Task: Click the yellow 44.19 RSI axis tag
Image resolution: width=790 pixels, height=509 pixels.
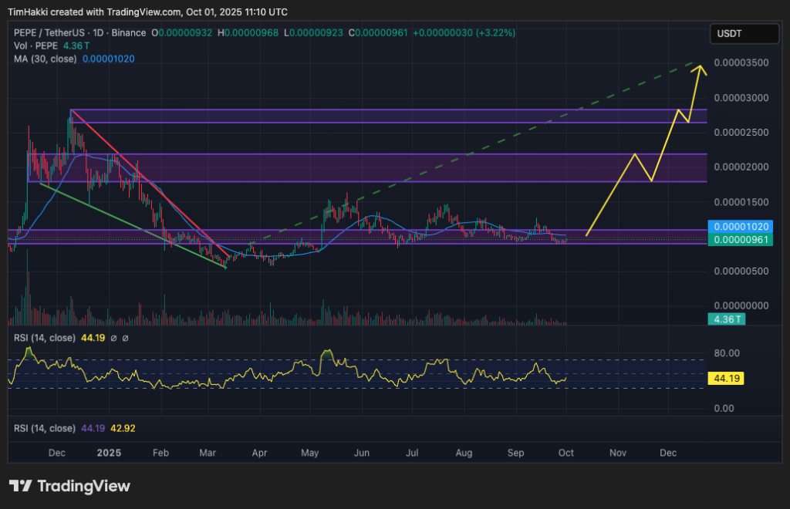Action: coord(726,379)
